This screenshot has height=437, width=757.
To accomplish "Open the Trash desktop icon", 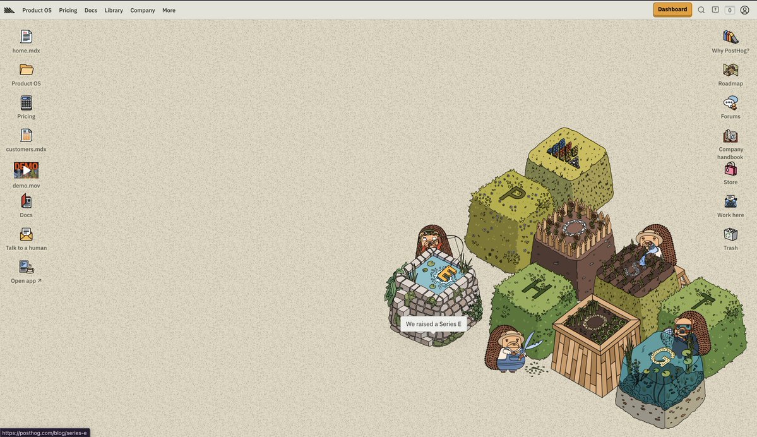I will (730, 234).
